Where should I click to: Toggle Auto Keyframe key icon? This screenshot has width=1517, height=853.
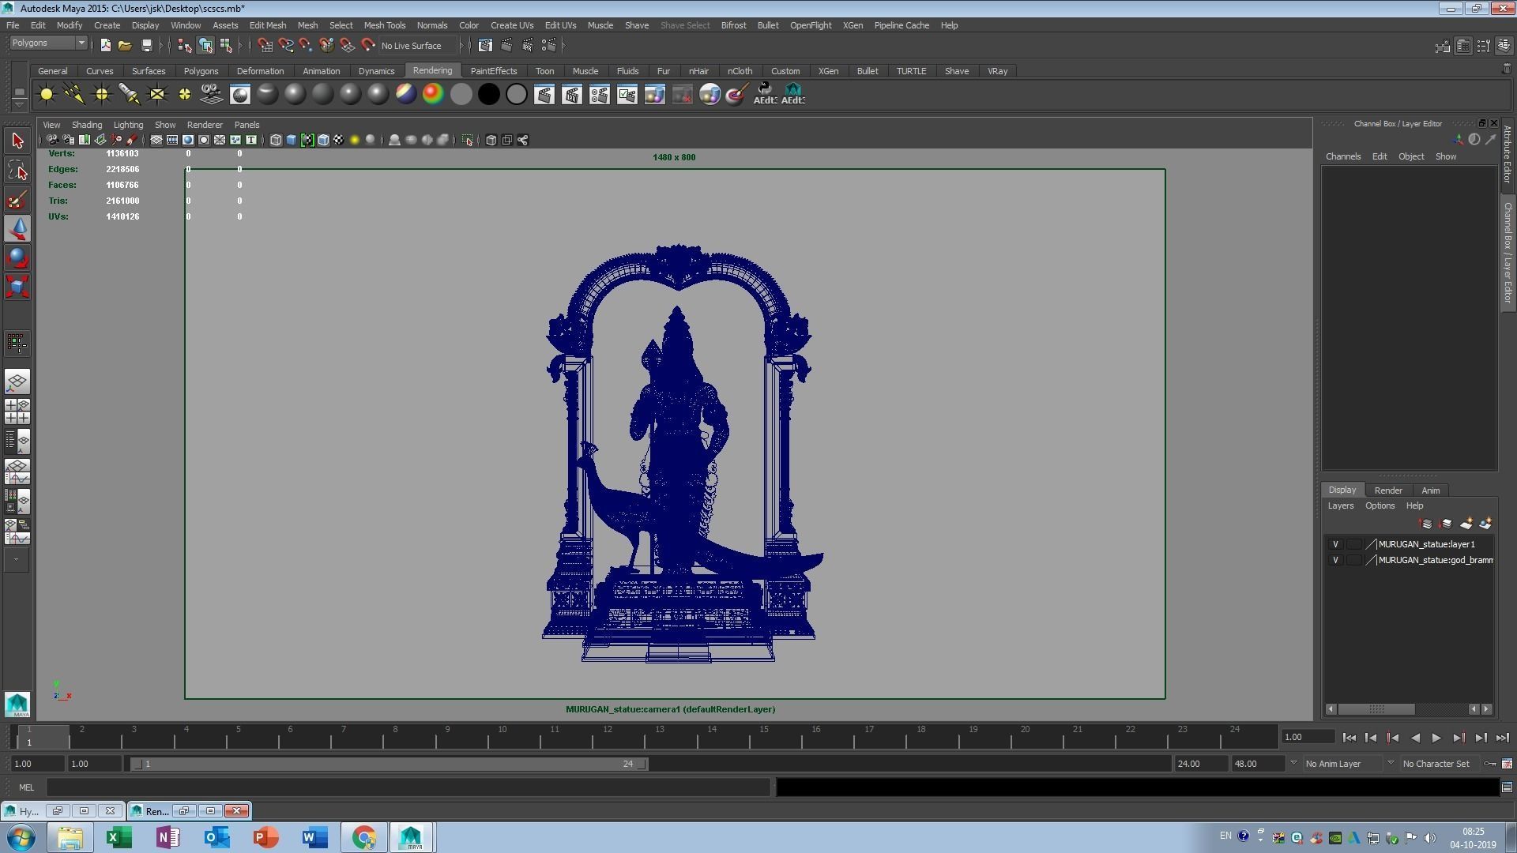1489,764
